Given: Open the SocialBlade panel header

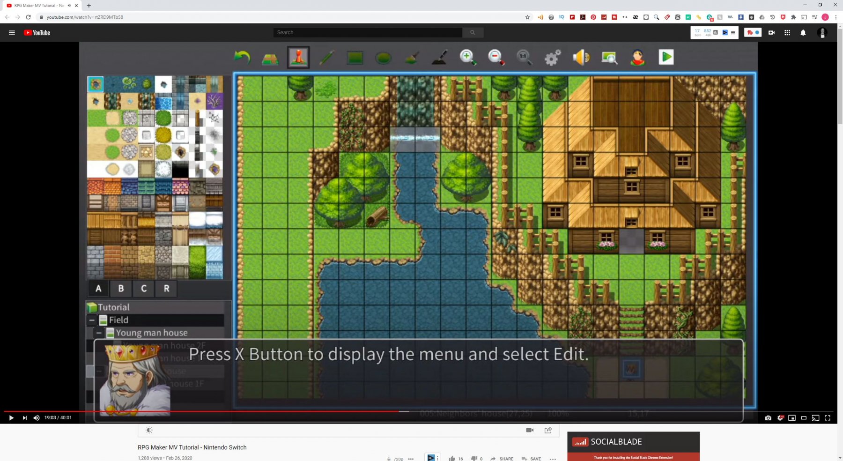Looking at the screenshot, I should pos(633,442).
